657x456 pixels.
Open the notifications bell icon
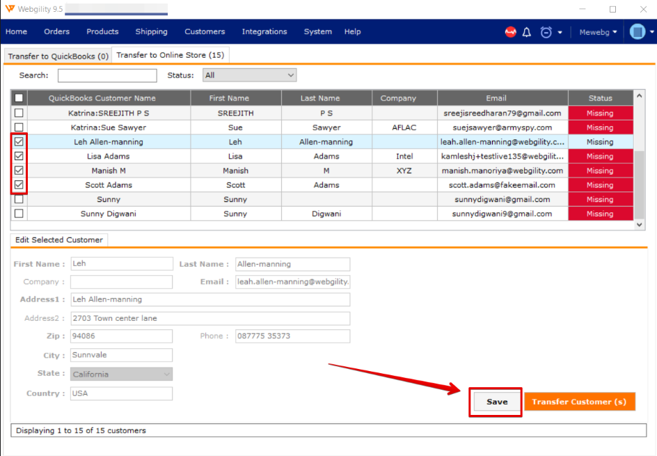(527, 32)
